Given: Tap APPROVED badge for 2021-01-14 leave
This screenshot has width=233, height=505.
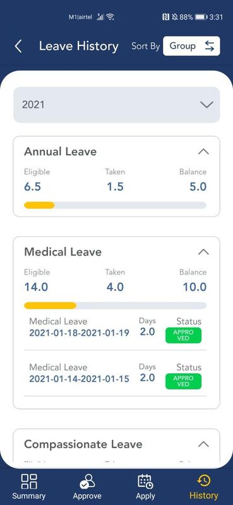Looking at the screenshot, I should click(183, 381).
